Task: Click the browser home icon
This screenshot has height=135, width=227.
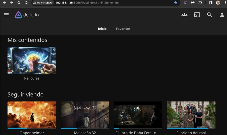Action: click(x=26, y=3)
